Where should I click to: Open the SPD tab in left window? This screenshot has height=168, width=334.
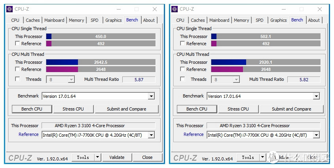[94, 20]
